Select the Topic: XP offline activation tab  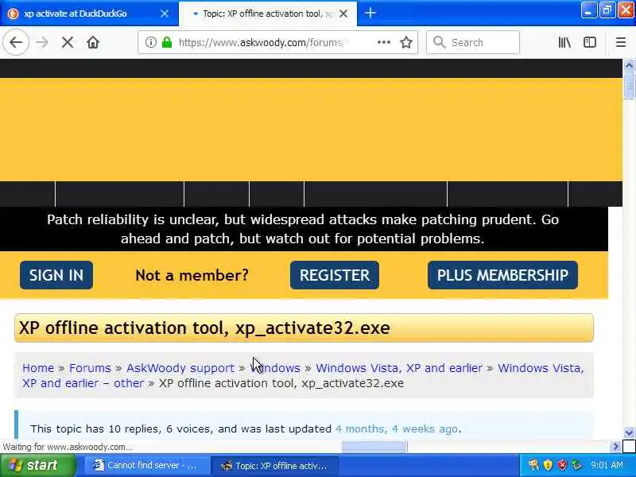tap(268, 14)
